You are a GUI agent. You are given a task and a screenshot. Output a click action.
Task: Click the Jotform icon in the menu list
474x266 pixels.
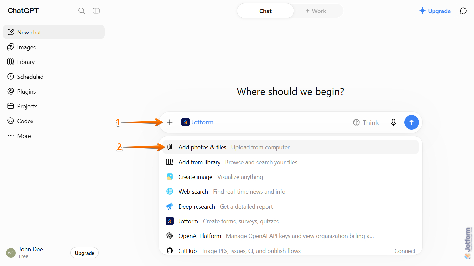[x=170, y=221]
